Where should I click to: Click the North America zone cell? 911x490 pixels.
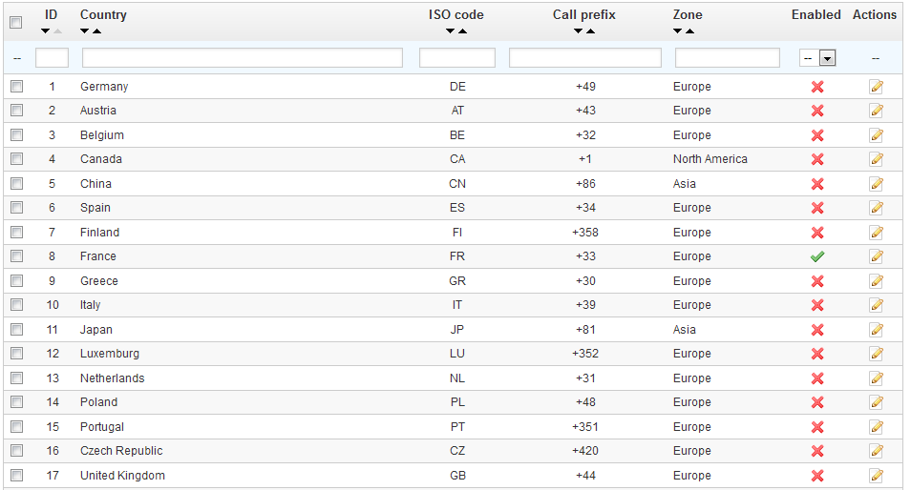710,159
